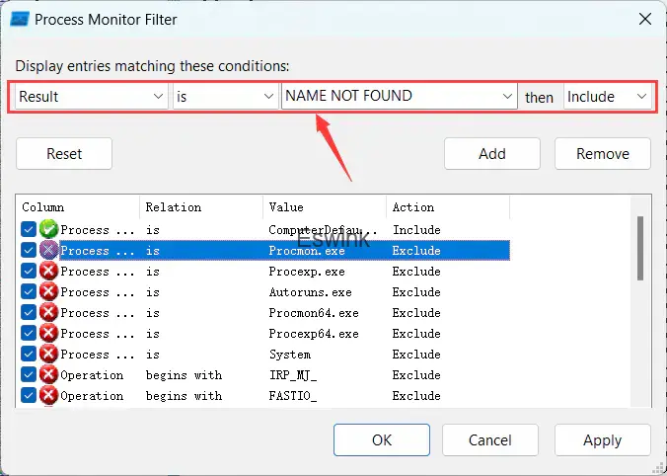Uncheck the ComputerDefaults include filter checkbox
Viewport: 667px width, 476px height.
pos(30,230)
